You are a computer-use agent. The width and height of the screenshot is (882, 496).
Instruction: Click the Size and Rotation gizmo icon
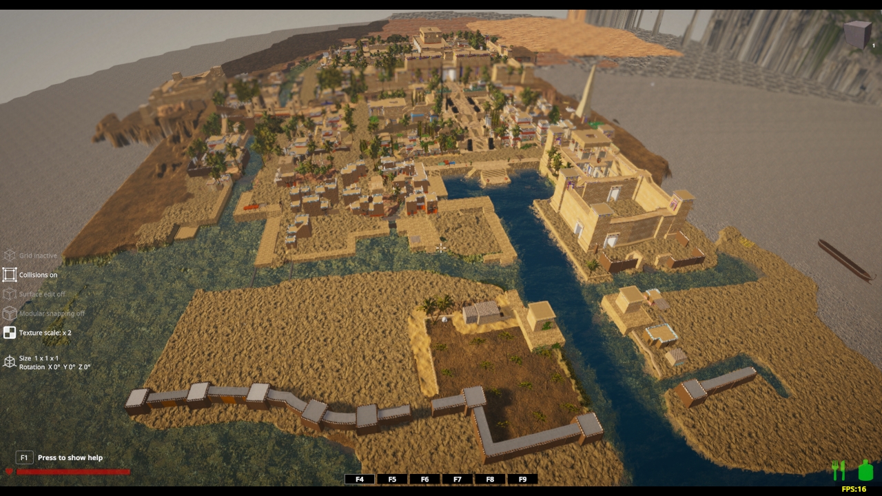click(x=9, y=362)
